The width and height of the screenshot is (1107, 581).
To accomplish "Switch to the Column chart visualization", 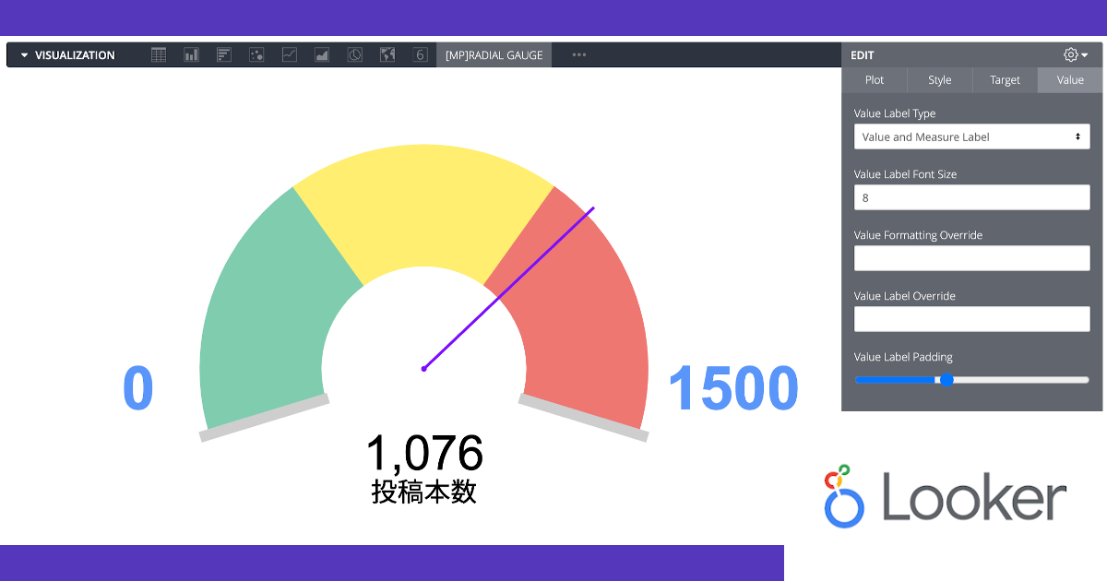I will coord(192,55).
